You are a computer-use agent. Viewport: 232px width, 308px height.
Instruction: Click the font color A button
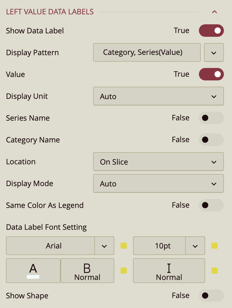point(33,270)
